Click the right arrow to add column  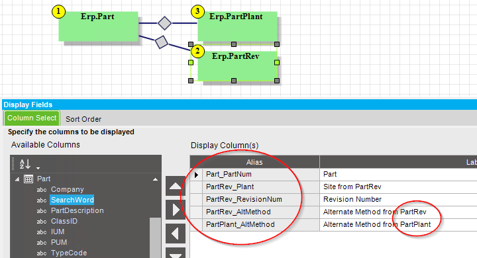point(175,210)
